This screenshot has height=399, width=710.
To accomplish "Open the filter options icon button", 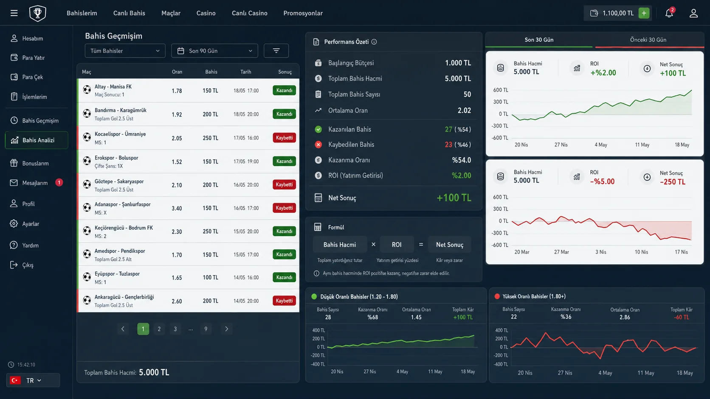I will (276, 51).
